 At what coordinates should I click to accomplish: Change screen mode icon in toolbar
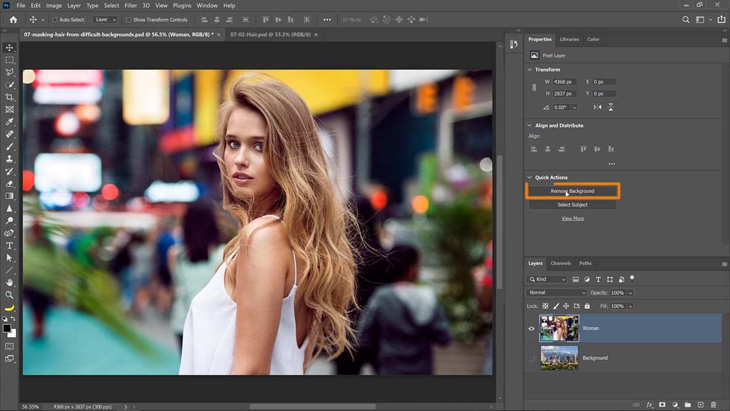tap(9, 359)
